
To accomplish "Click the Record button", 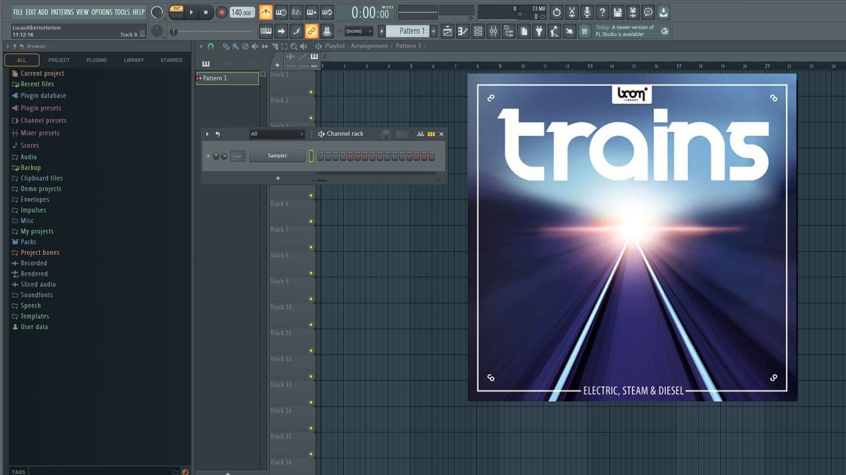I will (x=222, y=12).
